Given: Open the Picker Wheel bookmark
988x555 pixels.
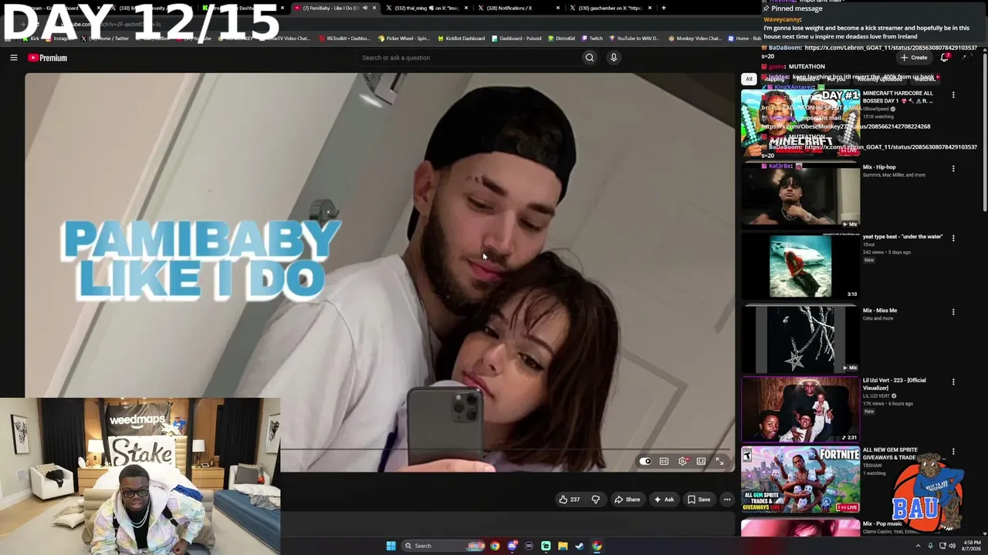Looking at the screenshot, I should pos(403,39).
